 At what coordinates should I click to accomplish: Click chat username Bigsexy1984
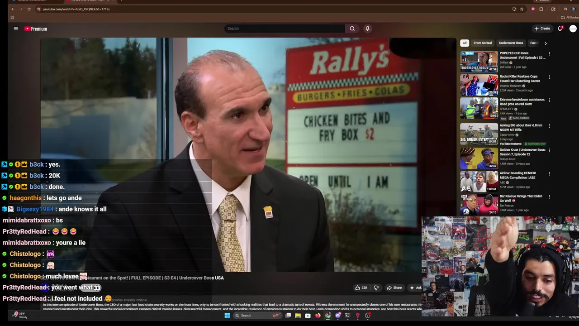35,209
